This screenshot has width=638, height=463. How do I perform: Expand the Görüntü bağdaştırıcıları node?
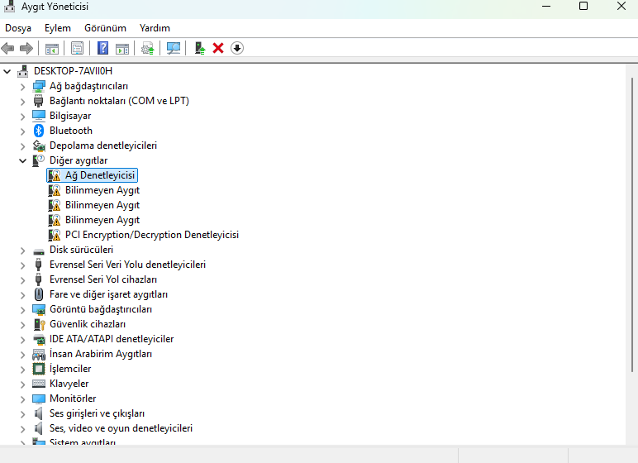tap(23, 310)
